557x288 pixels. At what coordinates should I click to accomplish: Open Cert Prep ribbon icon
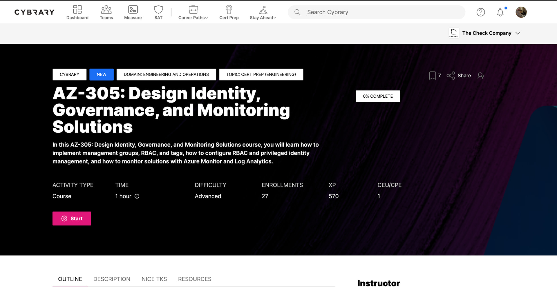tap(229, 10)
